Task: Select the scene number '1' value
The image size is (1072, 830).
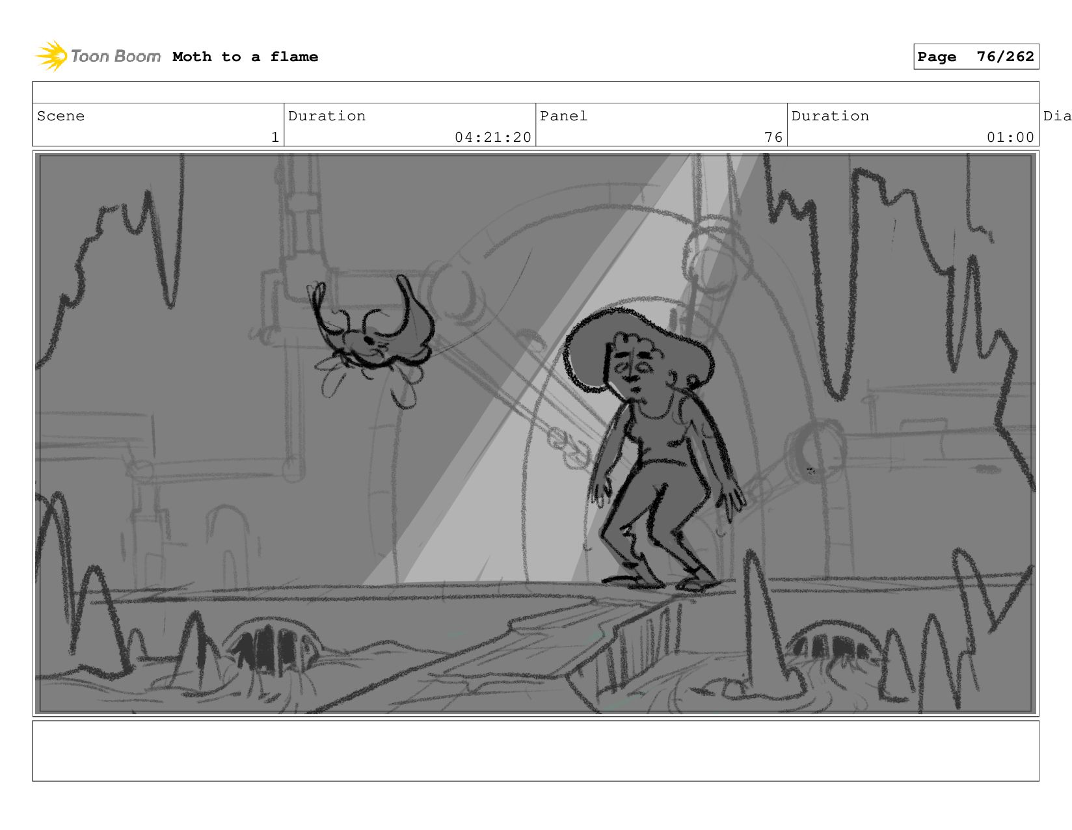Action: [x=275, y=137]
